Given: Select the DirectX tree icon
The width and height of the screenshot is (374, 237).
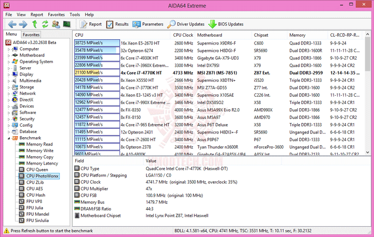Looking at the screenshot, I should [x=15, y=99].
